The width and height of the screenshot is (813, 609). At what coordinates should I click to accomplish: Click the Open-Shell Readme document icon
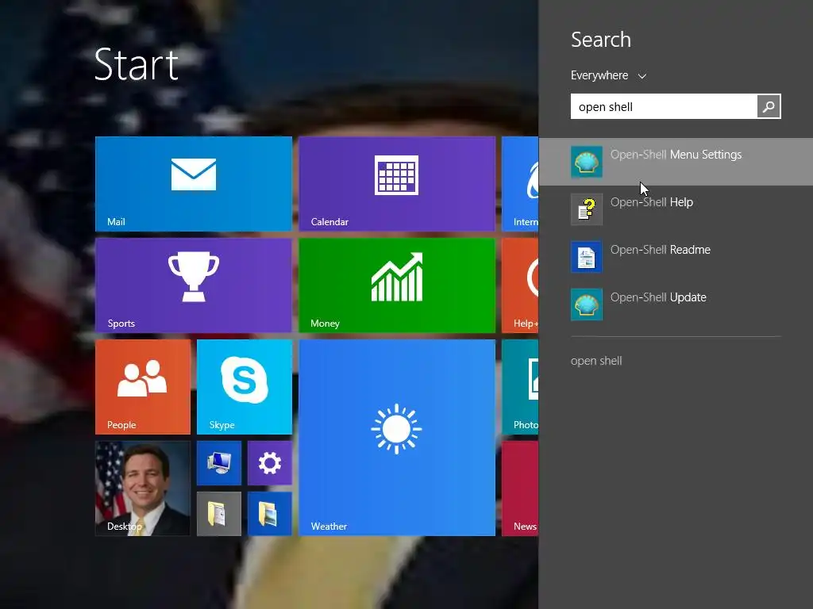tap(587, 257)
